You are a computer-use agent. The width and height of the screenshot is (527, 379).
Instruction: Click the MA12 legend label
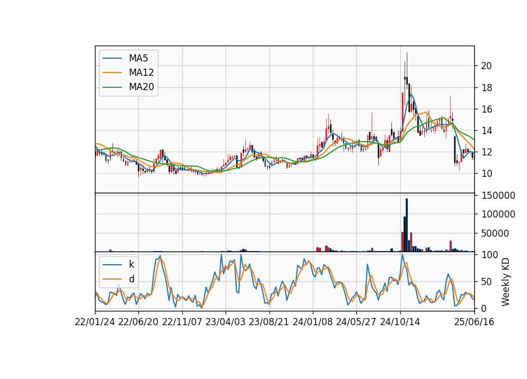click(141, 73)
